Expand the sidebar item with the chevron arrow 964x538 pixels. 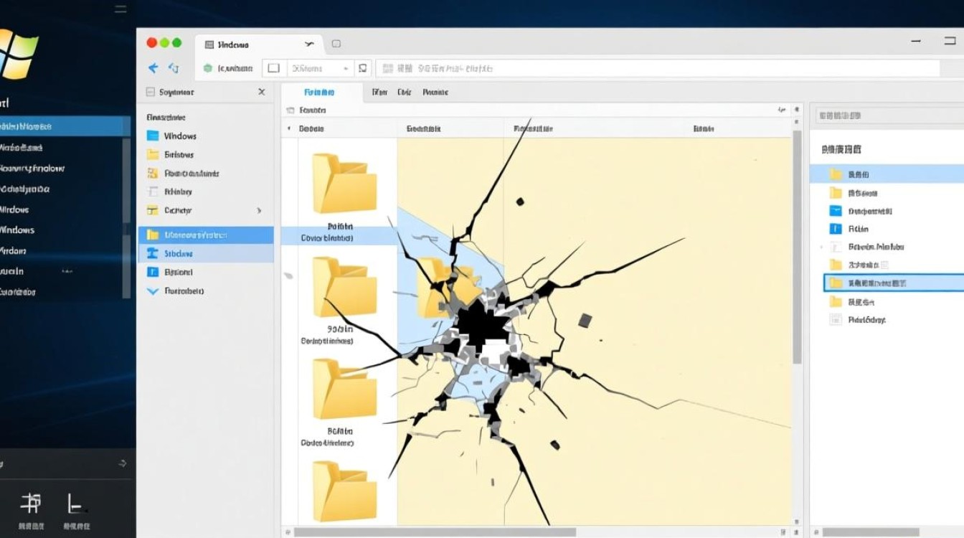pos(259,210)
